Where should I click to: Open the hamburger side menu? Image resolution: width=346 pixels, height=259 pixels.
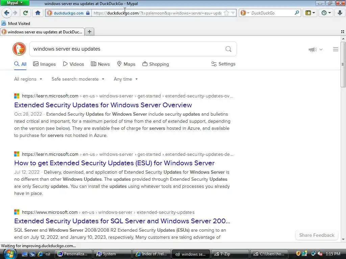[x=336, y=49]
